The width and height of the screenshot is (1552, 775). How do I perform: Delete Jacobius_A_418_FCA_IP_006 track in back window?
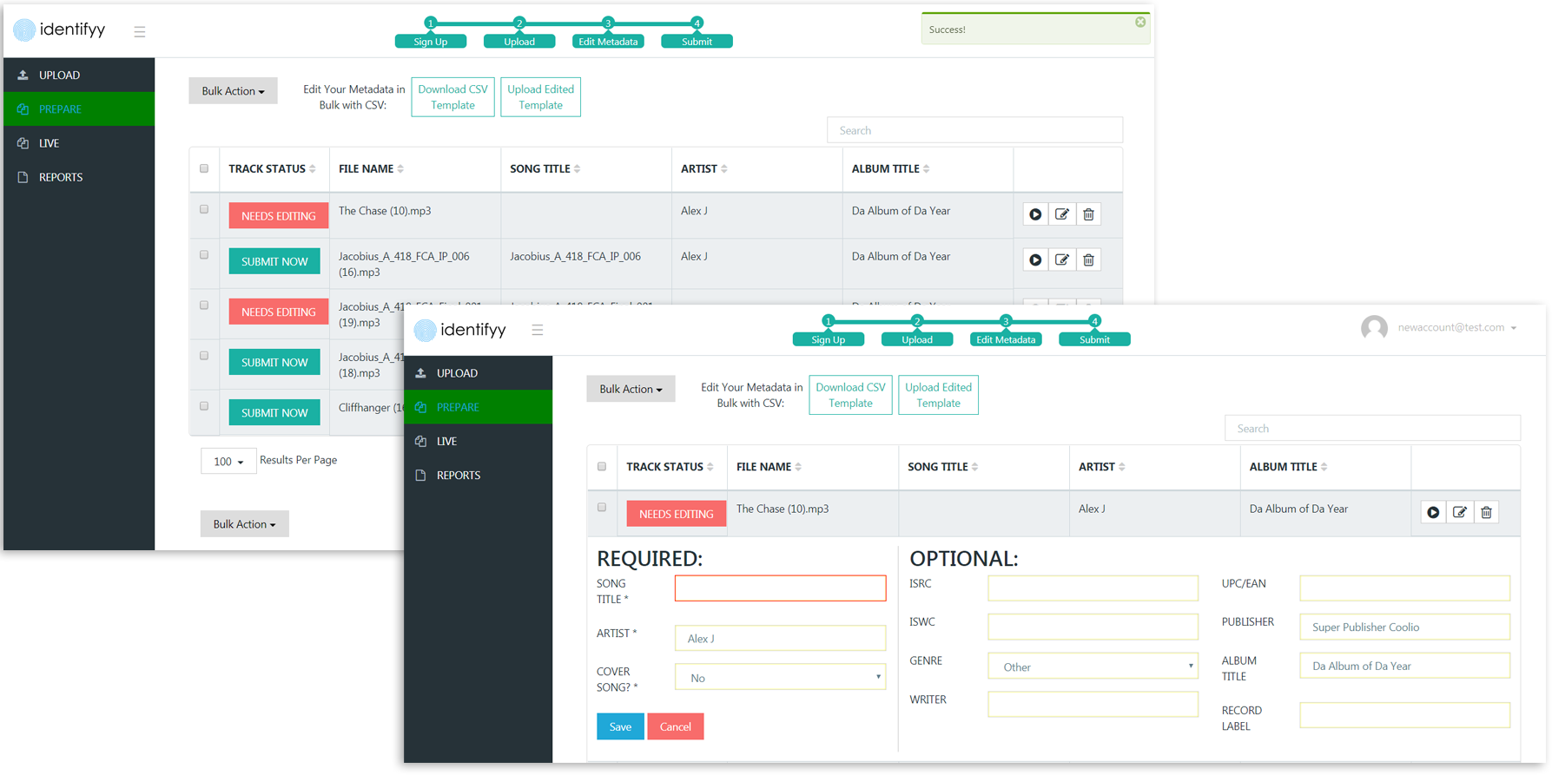point(1088,259)
